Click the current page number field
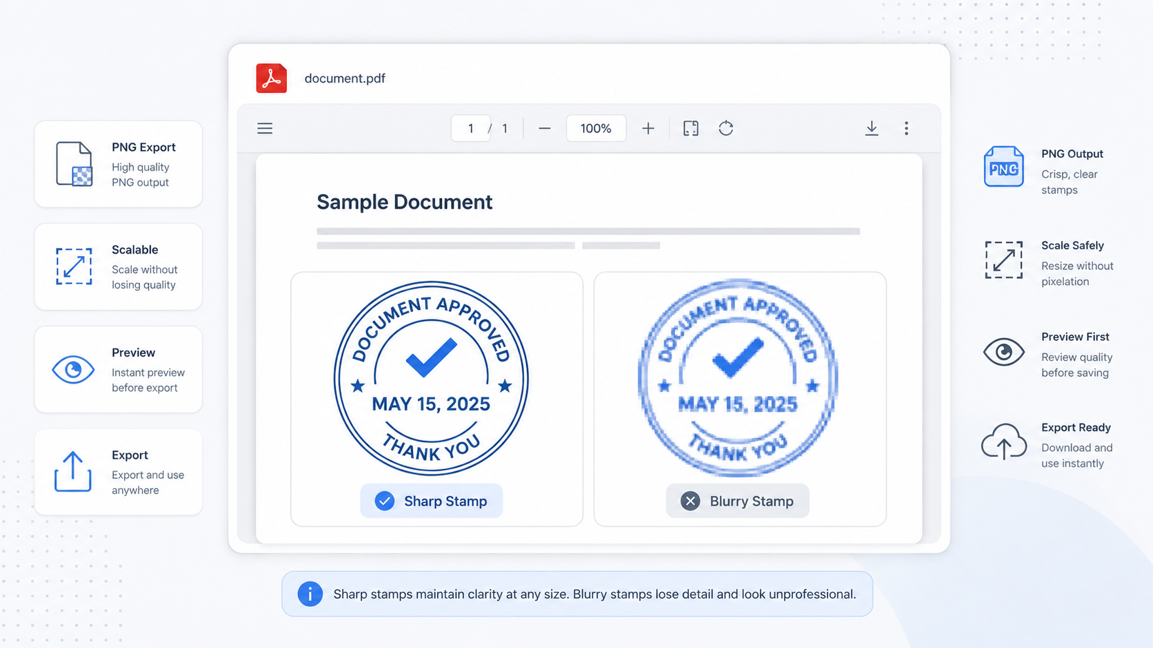The image size is (1153, 648). [471, 129]
